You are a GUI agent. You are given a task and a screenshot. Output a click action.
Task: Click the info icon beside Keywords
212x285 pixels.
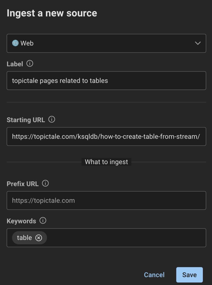pos(43,220)
